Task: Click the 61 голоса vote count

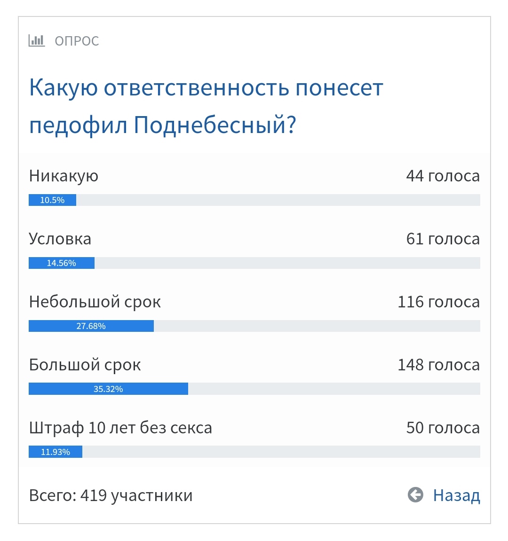Action: pyautogui.click(x=443, y=239)
